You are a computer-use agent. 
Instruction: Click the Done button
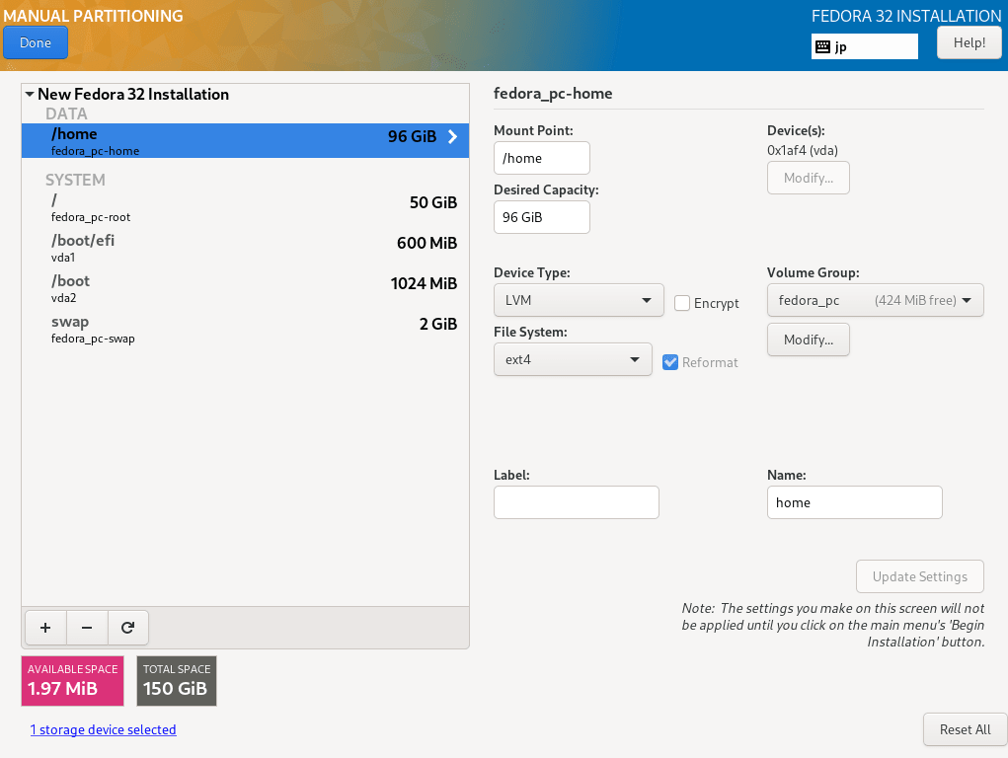36,42
